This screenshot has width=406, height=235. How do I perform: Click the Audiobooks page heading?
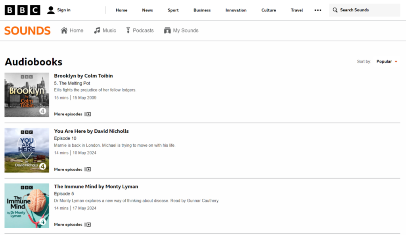pos(34,62)
